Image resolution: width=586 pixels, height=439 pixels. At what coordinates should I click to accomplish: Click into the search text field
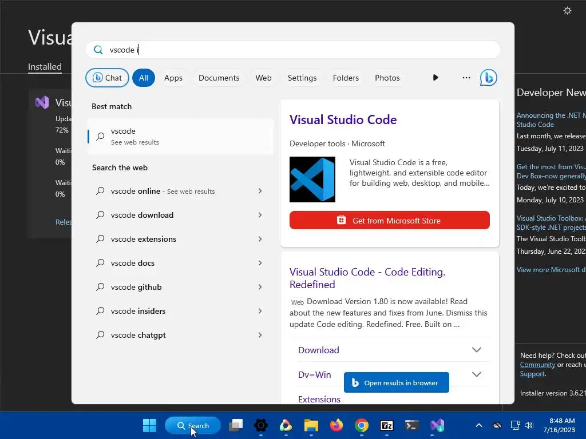pyautogui.click(x=292, y=50)
